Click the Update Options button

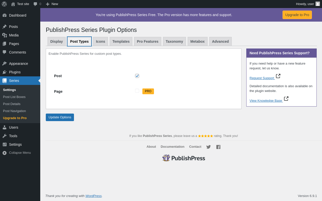click(x=60, y=117)
